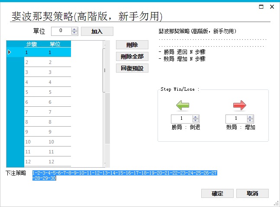
Task: Click 回復預設 to restore defaults
Action: coord(132,68)
